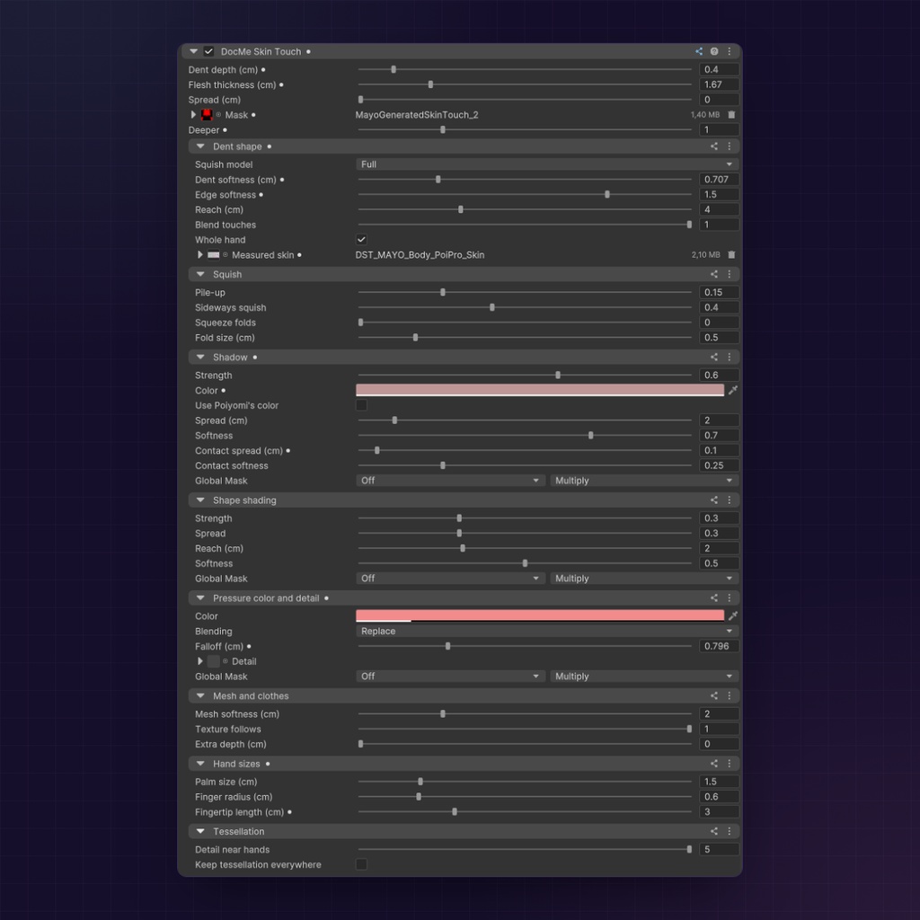
Task: Delete the Mask texture with trash icon
Action: point(731,115)
